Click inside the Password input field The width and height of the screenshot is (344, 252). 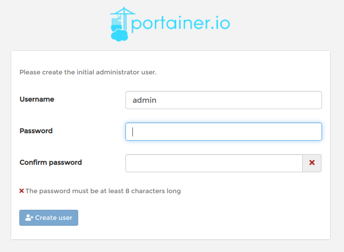point(223,132)
